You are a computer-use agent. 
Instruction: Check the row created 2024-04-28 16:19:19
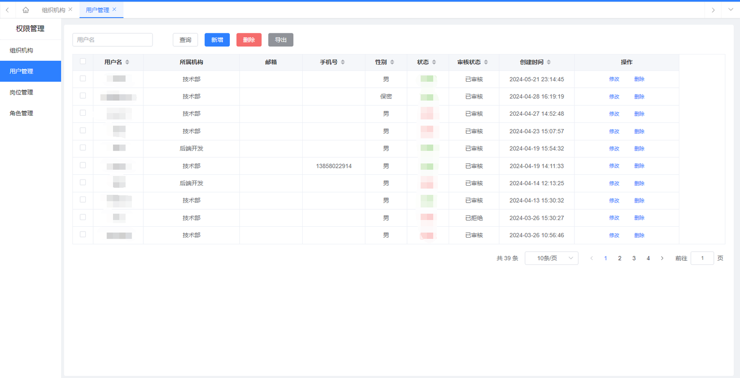[x=83, y=96]
